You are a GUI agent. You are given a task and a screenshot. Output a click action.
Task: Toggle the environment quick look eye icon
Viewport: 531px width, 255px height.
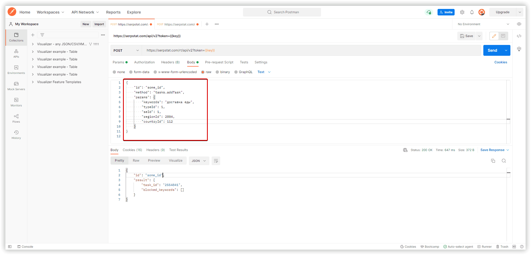519,24
